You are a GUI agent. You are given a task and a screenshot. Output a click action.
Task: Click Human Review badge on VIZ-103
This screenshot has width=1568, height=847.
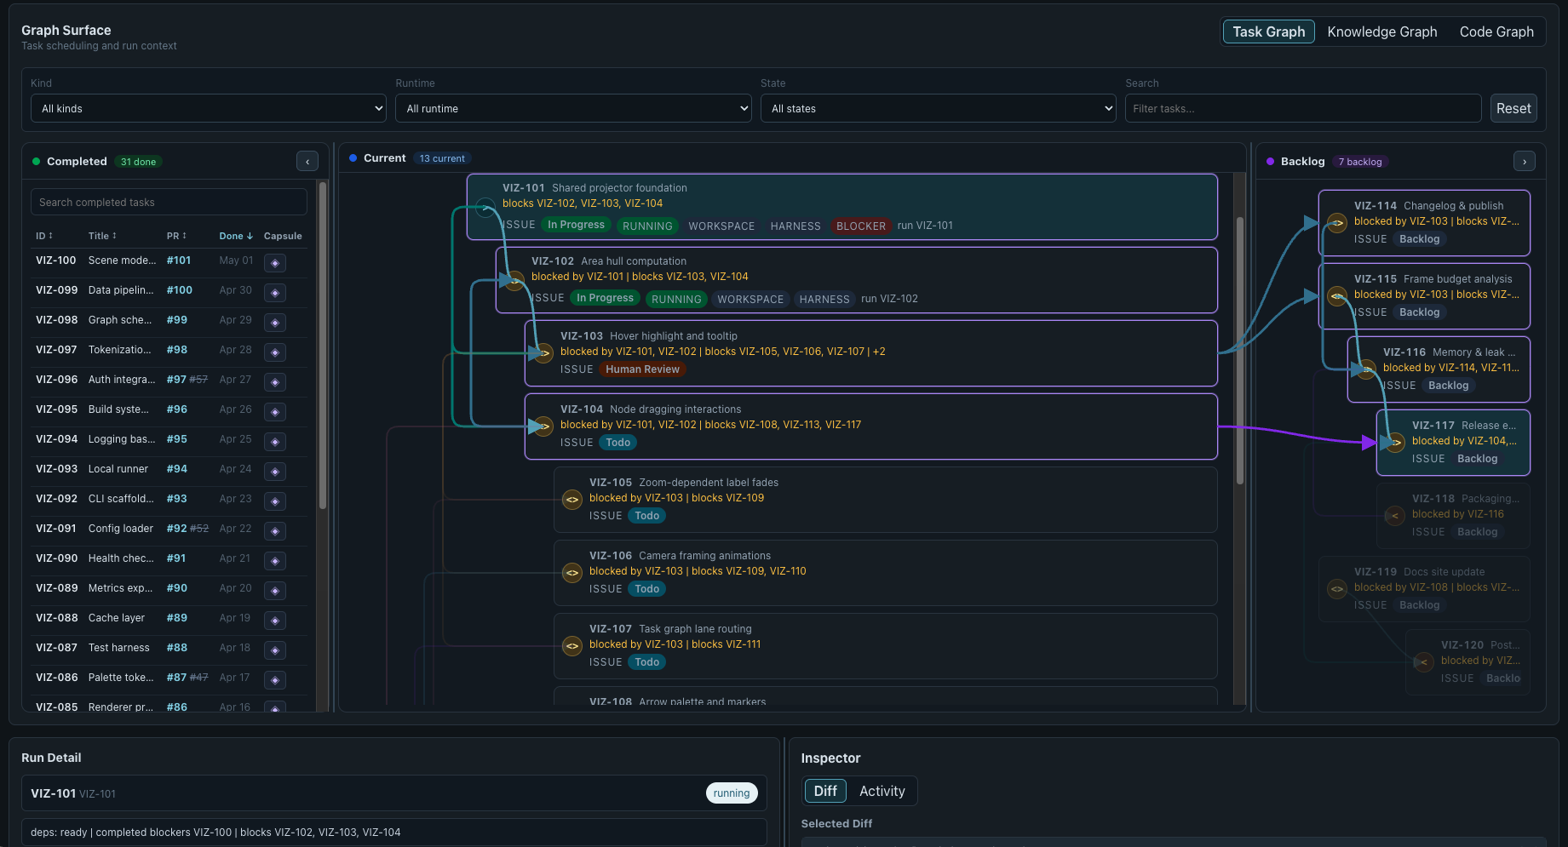642,369
